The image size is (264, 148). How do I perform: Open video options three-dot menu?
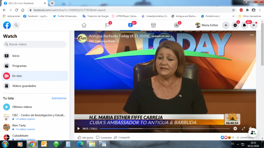(x=251, y=35)
